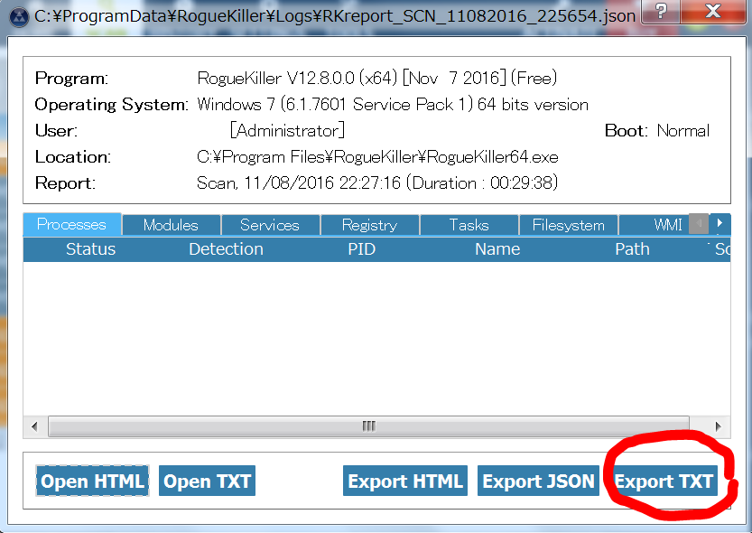Viewport: 752px width, 533px height.
Task: Click the Export TXT button
Action: coord(664,481)
